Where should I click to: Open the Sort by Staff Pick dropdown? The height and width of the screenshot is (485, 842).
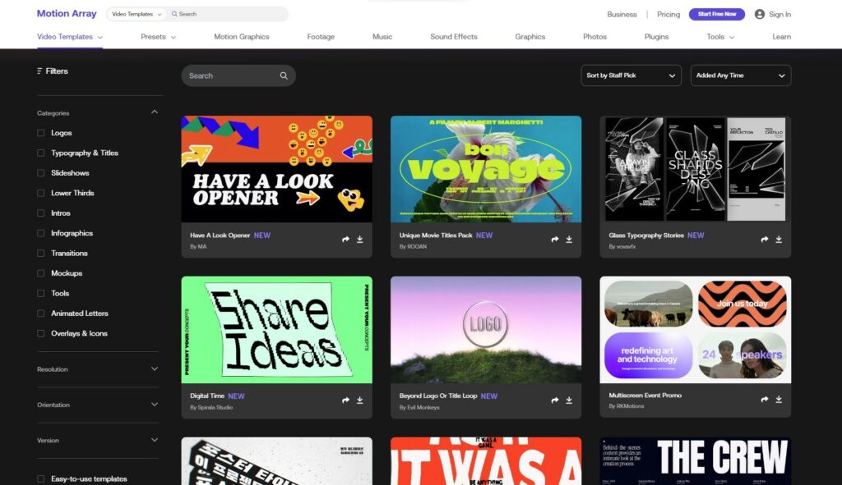point(630,75)
